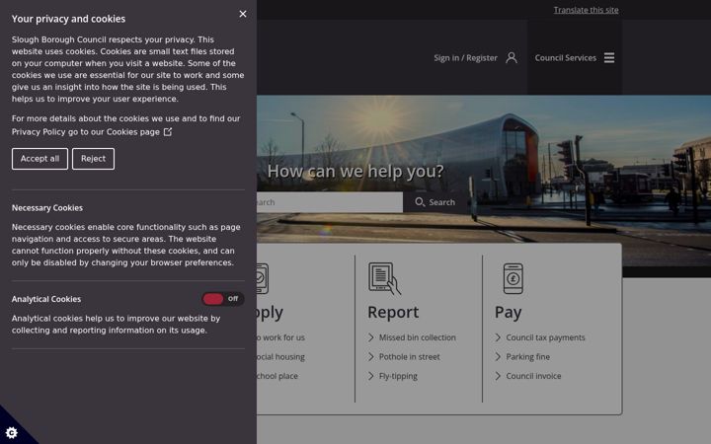Screen dimensions: 711x444
Task: Click the site search input field
Action: click(x=330, y=202)
